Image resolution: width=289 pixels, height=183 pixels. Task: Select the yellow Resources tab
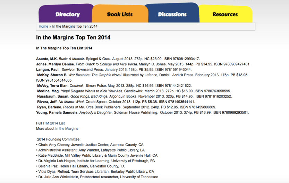click(225, 15)
